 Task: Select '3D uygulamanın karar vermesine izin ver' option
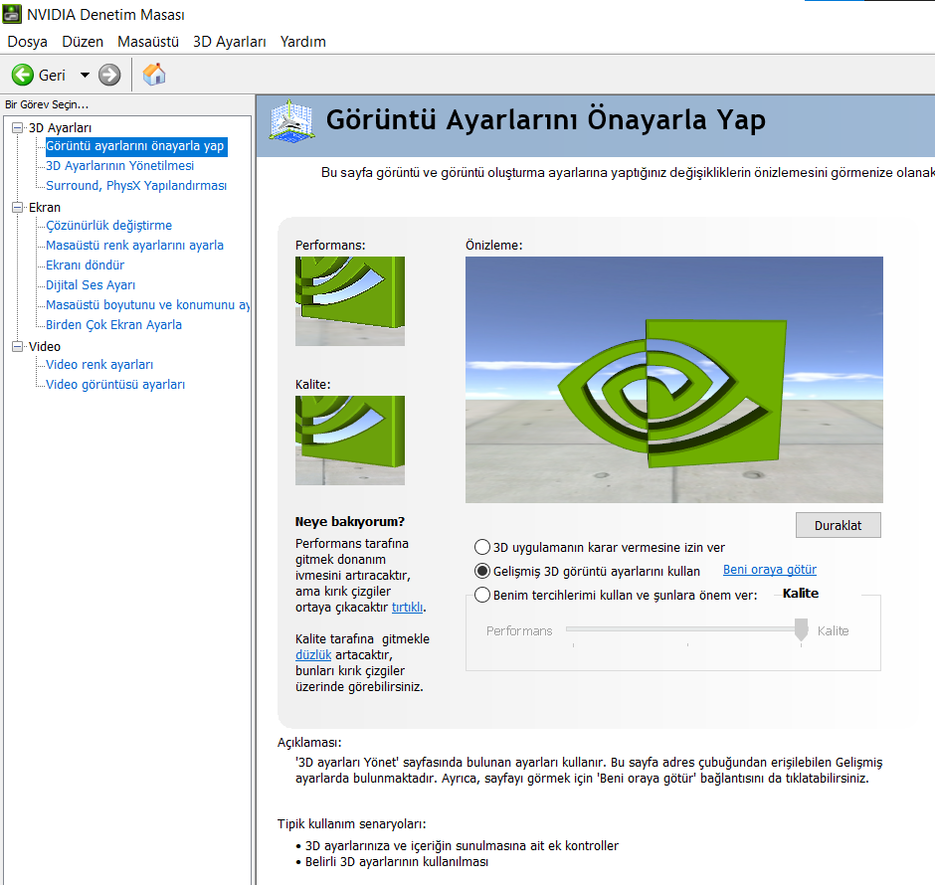pyautogui.click(x=482, y=547)
